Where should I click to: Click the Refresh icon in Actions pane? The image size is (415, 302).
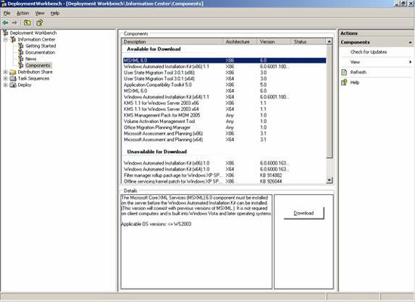point(344,72)
